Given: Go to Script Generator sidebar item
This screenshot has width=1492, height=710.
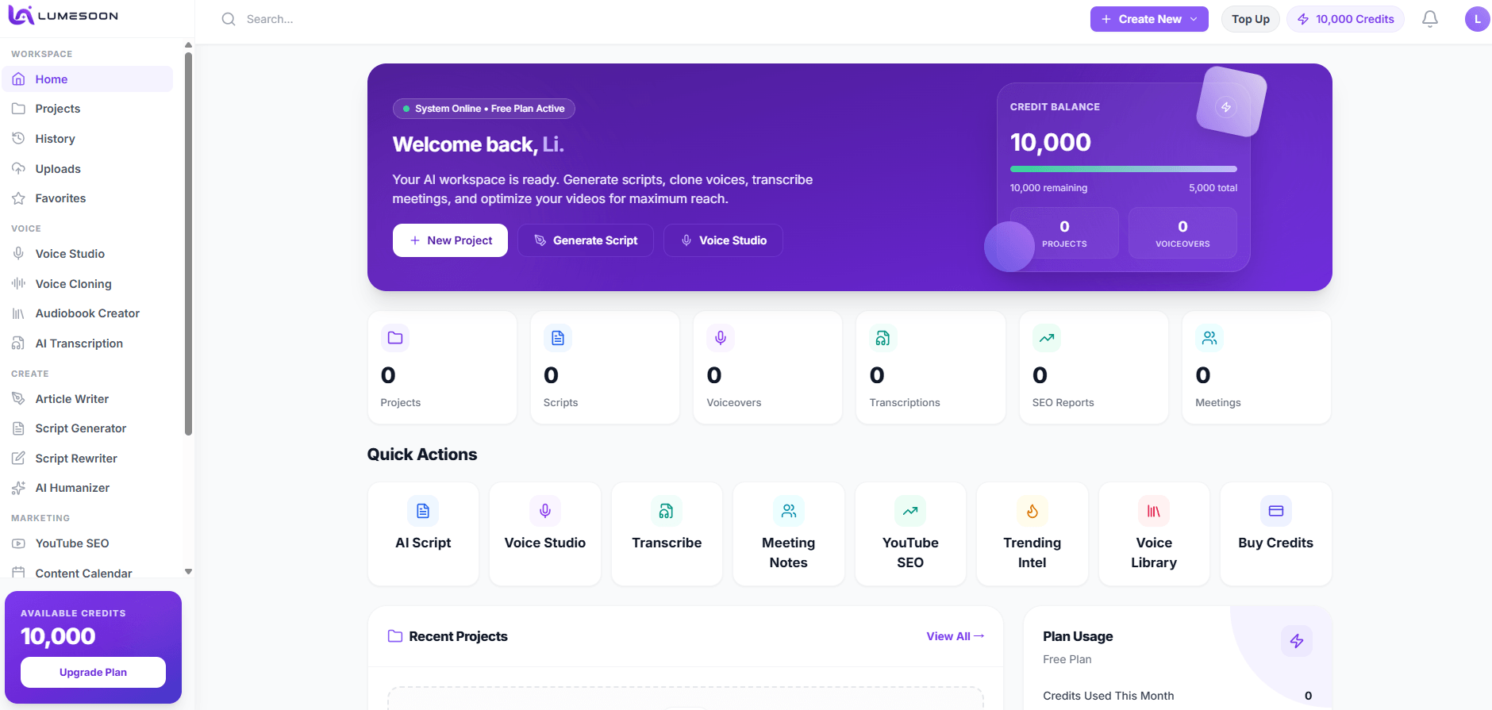Looking at the screenshot, I should click(87, 428).
